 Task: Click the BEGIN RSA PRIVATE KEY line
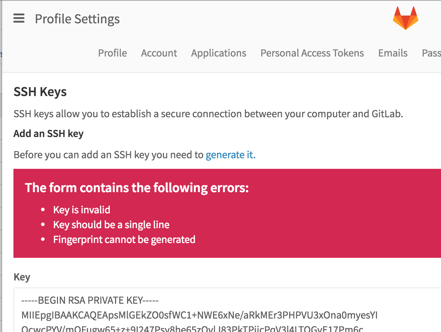[90, 301]
